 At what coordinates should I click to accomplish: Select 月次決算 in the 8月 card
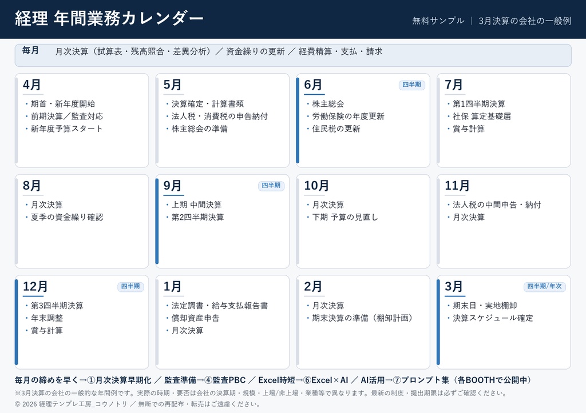[47, 205]
